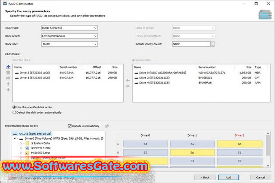Image resolution: width=275 pixels, height=183 pixels.
Task: Click the $RECYCLE.BIN folder icon
Action: [27, 148]
